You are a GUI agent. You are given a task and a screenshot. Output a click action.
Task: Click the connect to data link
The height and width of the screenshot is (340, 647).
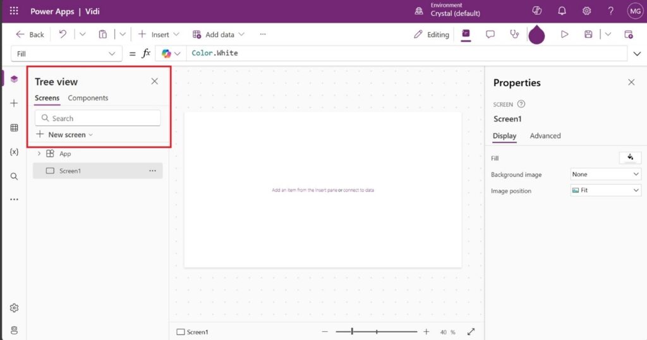[x=358, y=190]
